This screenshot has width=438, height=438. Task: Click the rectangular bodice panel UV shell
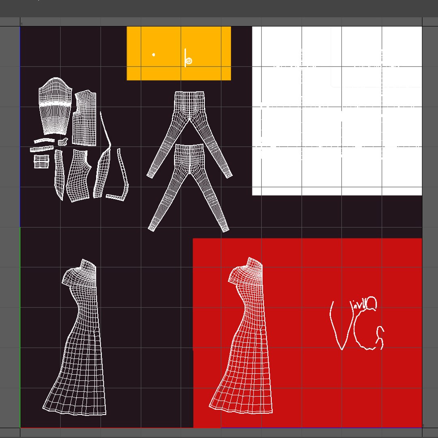point(84,118)
